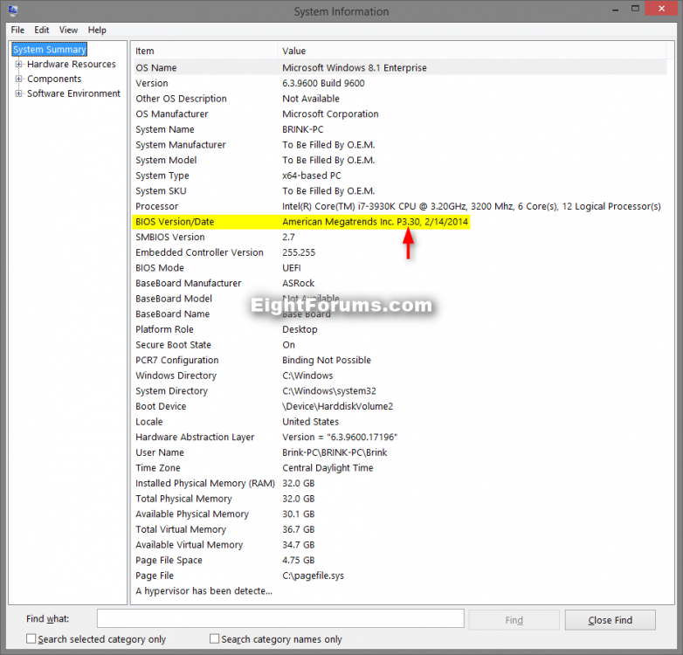The image size is (683, 655).
Task: Select the System Model row
Action: 399,161
